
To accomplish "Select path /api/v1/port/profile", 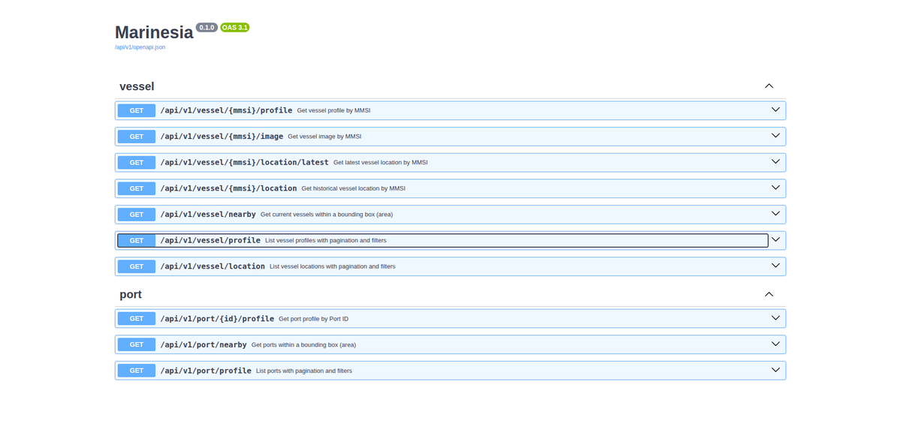I will click(206, 371).
